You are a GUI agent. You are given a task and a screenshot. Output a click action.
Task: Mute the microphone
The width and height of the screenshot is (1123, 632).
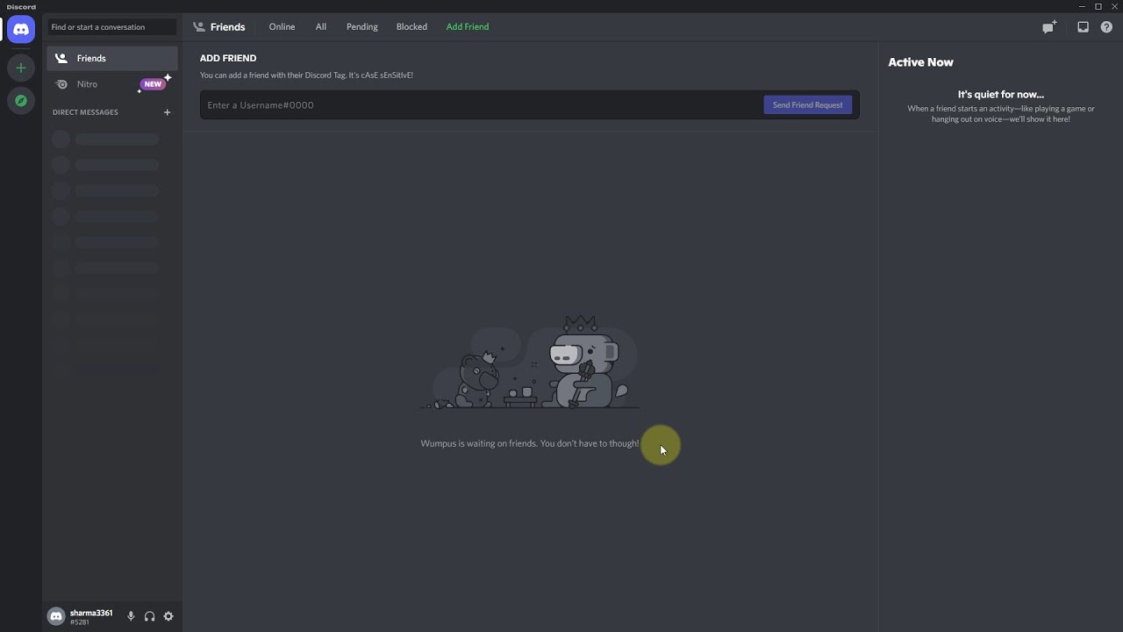click(x=131, y=616)
